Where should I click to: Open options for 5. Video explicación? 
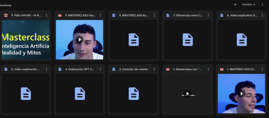(x=46, y=69)
